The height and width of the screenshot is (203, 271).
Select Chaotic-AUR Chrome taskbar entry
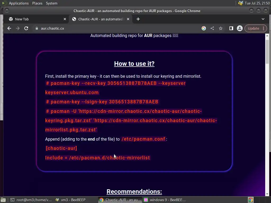click(120, 200)
